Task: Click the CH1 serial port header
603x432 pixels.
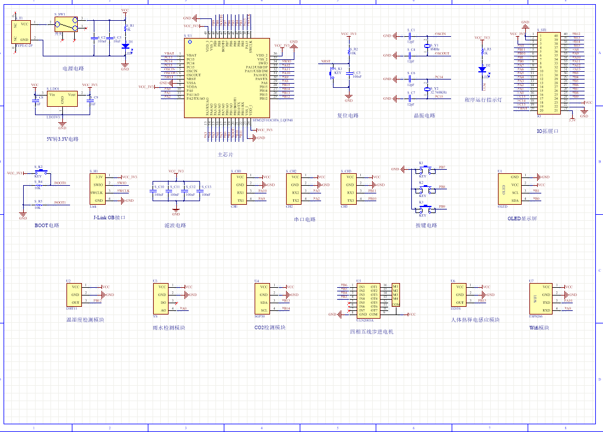Action: (x=239, y=188)
